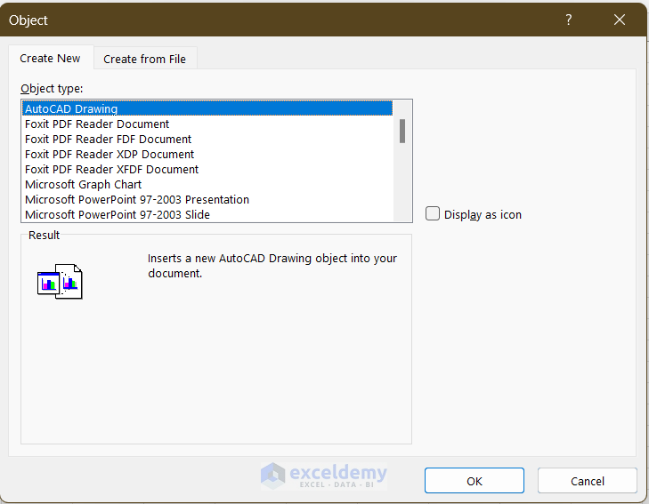Viewport: 649px width, 504px height.
Task: Click the Result embedded object icon
Action: [60, 281]
